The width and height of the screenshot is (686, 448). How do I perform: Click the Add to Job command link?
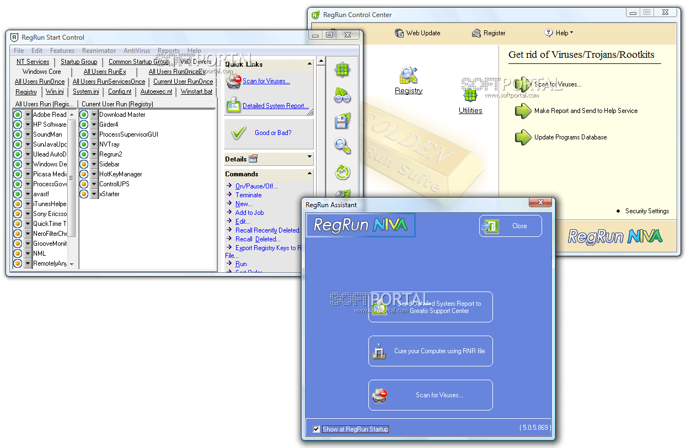250,213
